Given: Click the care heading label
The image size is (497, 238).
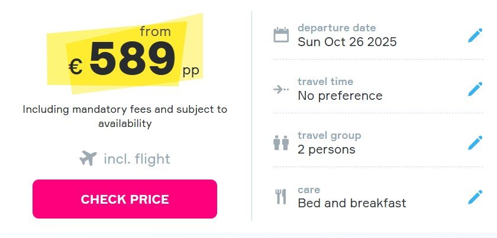Looking at the screenshot, I should tap(309, 190).
